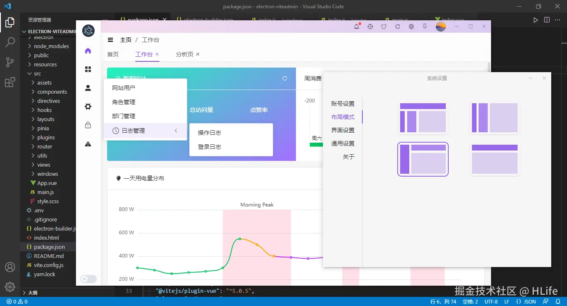Open 登录日志 submenu entry
The height and width of the screenshot is (306, 567).
pos(231,147)
